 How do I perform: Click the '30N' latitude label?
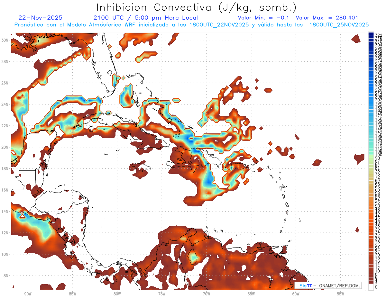(5, 40)
